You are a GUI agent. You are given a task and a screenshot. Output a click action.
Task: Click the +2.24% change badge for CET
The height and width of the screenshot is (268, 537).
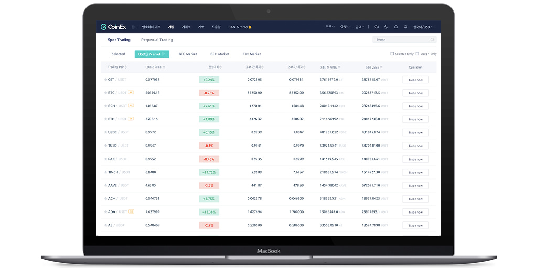[209, 80]
